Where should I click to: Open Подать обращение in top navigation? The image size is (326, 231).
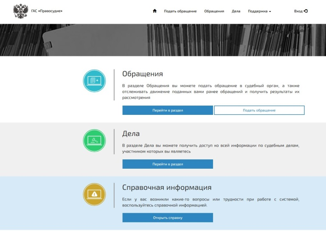pyautogui.click(x=180, y=11)
